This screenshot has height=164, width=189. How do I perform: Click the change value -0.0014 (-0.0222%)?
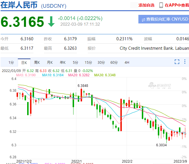pos(80,18)
